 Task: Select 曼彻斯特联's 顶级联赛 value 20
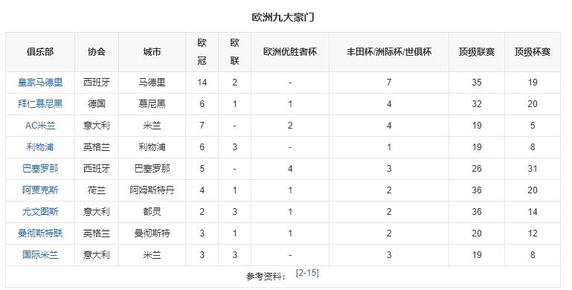tap(477, 233)
